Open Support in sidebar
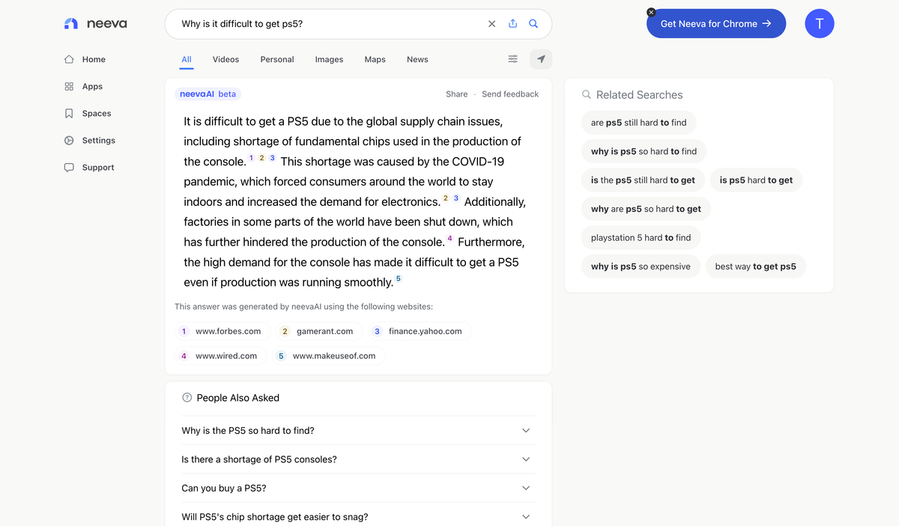Viewport: 899px width, 526px height. (89, 167)
